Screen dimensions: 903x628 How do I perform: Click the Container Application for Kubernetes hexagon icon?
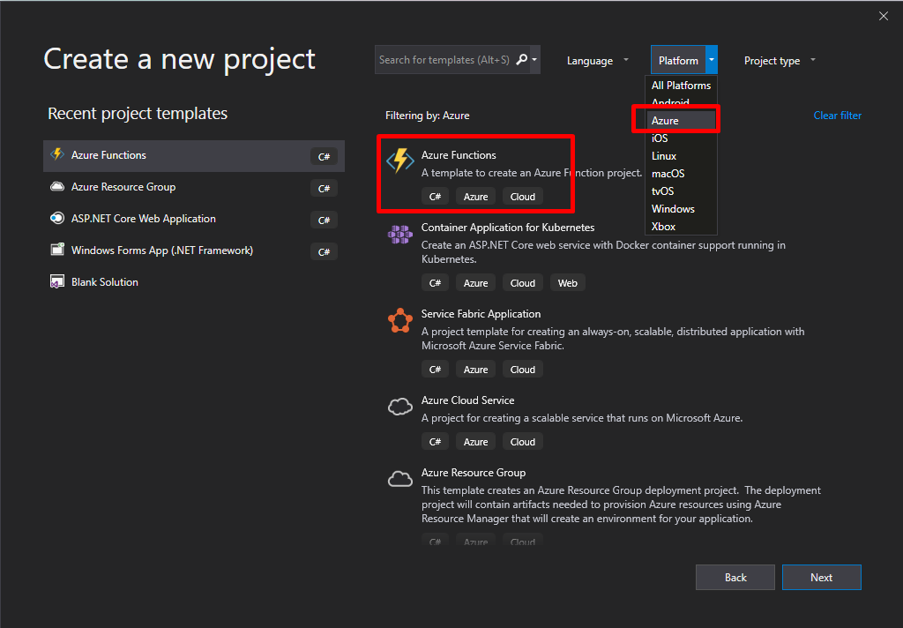click(x=400, y=235)
